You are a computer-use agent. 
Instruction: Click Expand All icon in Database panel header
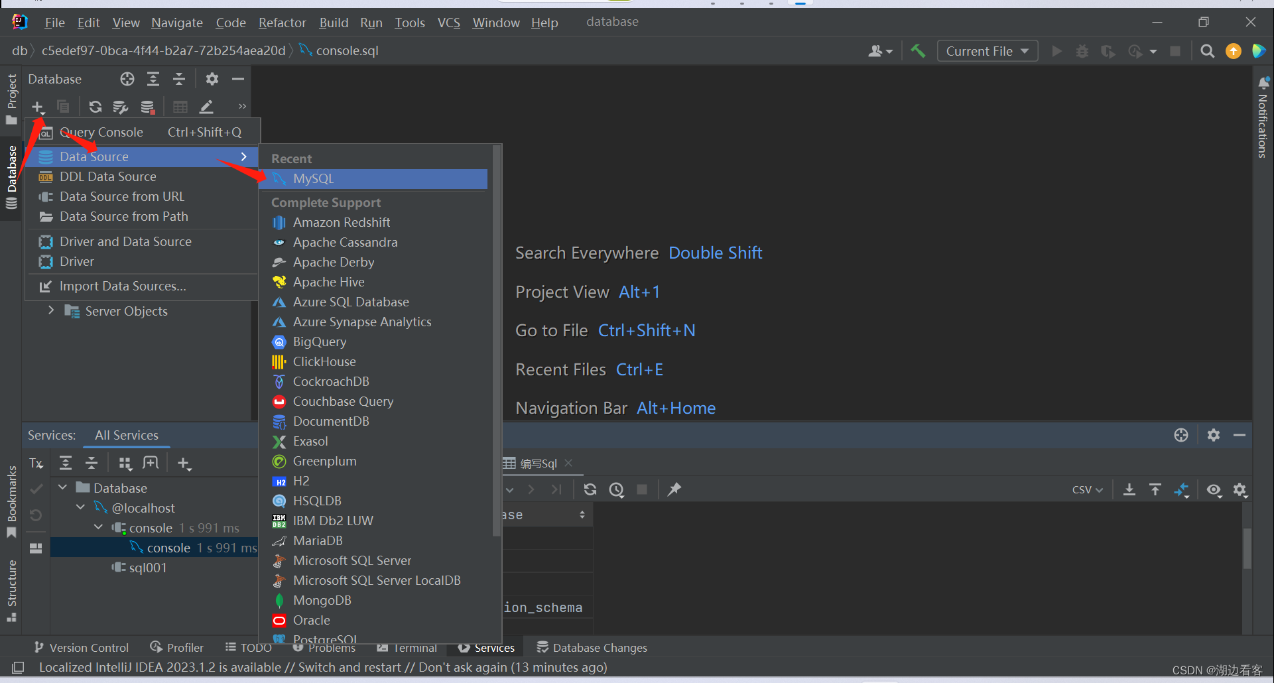(153, 79)
